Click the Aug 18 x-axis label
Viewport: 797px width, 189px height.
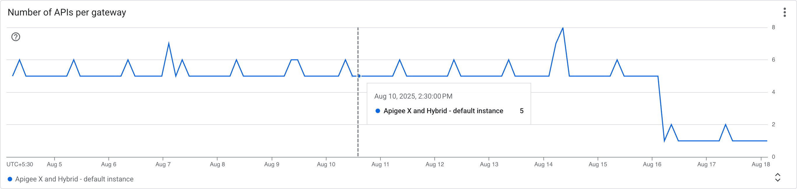[x=761, y=164]
